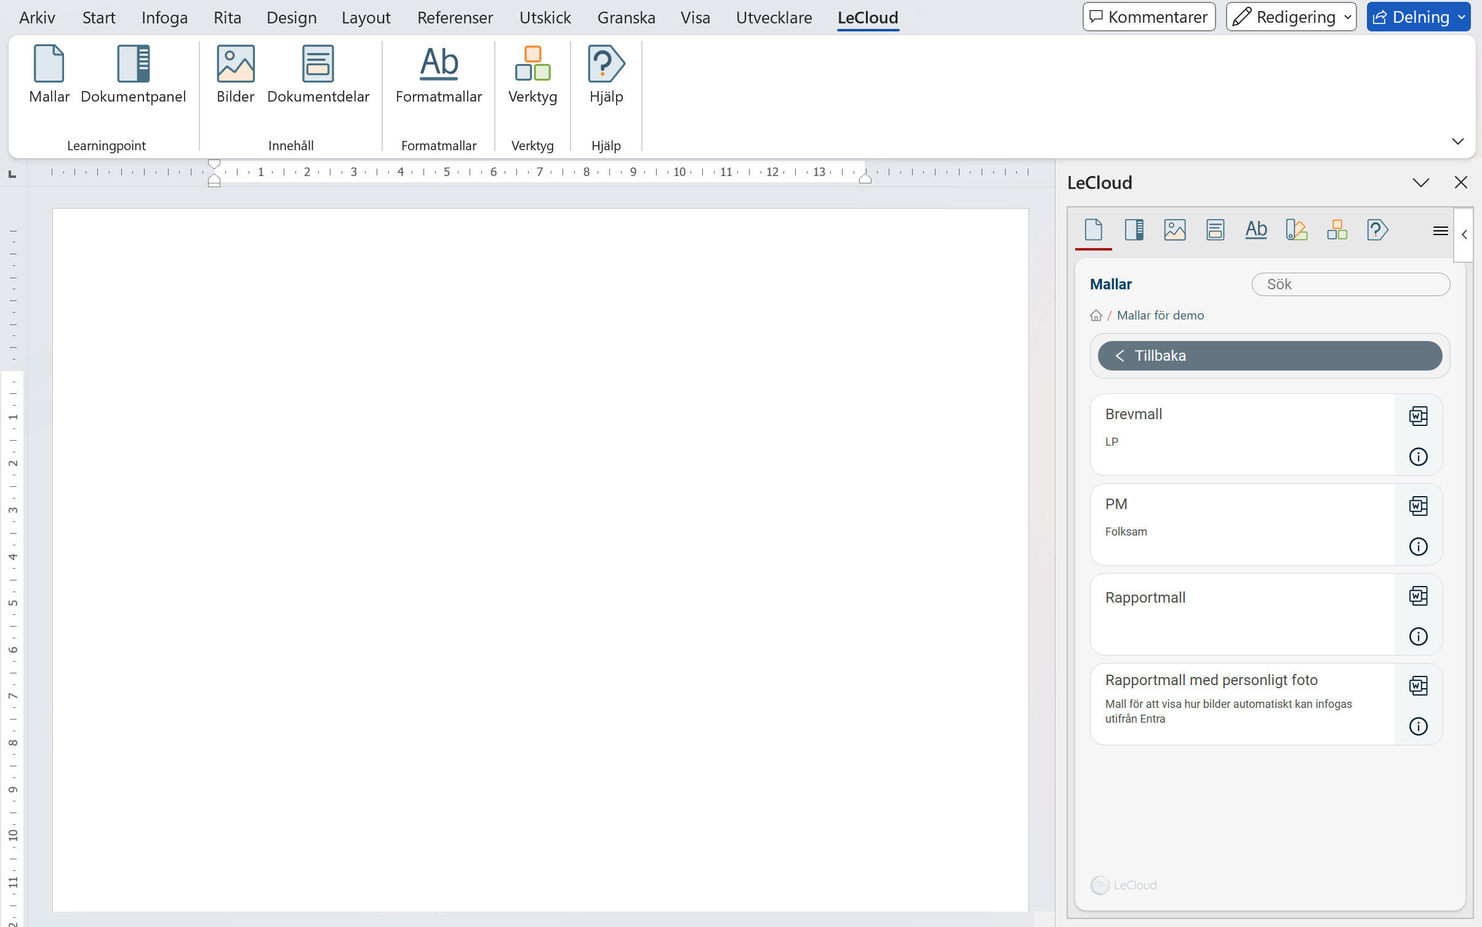Show info for PM template

pos(1418,547)
